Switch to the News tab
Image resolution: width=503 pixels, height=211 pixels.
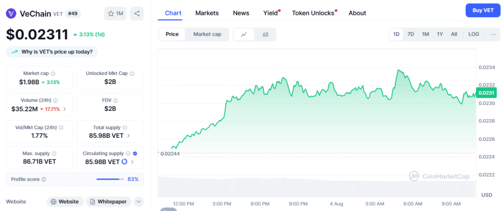coord(241,13)
